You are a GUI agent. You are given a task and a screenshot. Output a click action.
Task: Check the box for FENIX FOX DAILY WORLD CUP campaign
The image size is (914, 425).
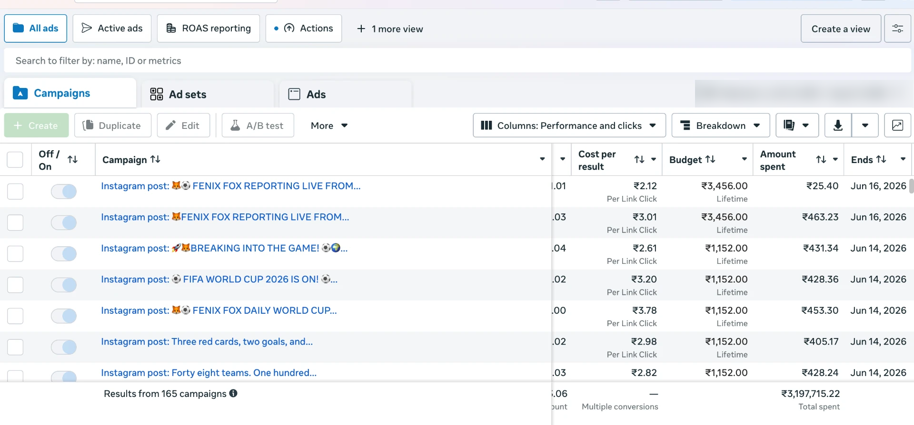click(15, 316)
